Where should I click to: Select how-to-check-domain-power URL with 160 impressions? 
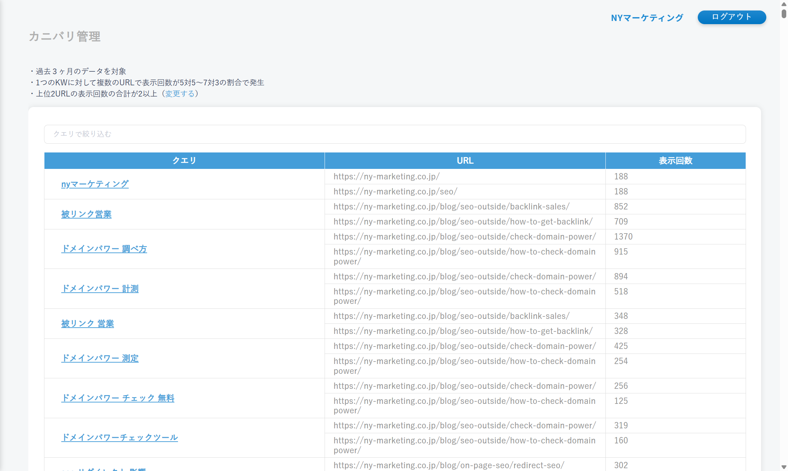pyautogui.click(x=465, y=445)
